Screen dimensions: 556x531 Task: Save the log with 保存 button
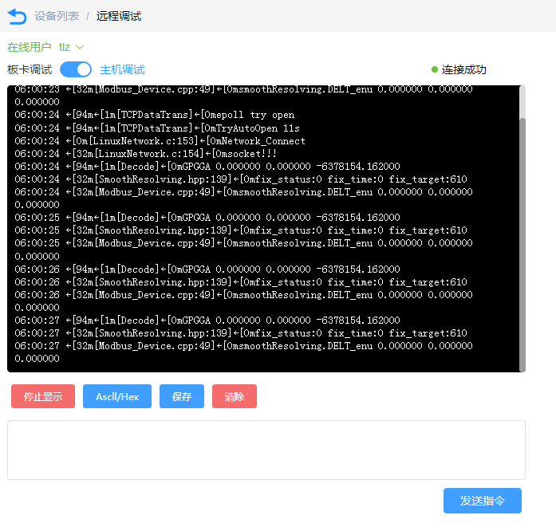tap(182, 396)
